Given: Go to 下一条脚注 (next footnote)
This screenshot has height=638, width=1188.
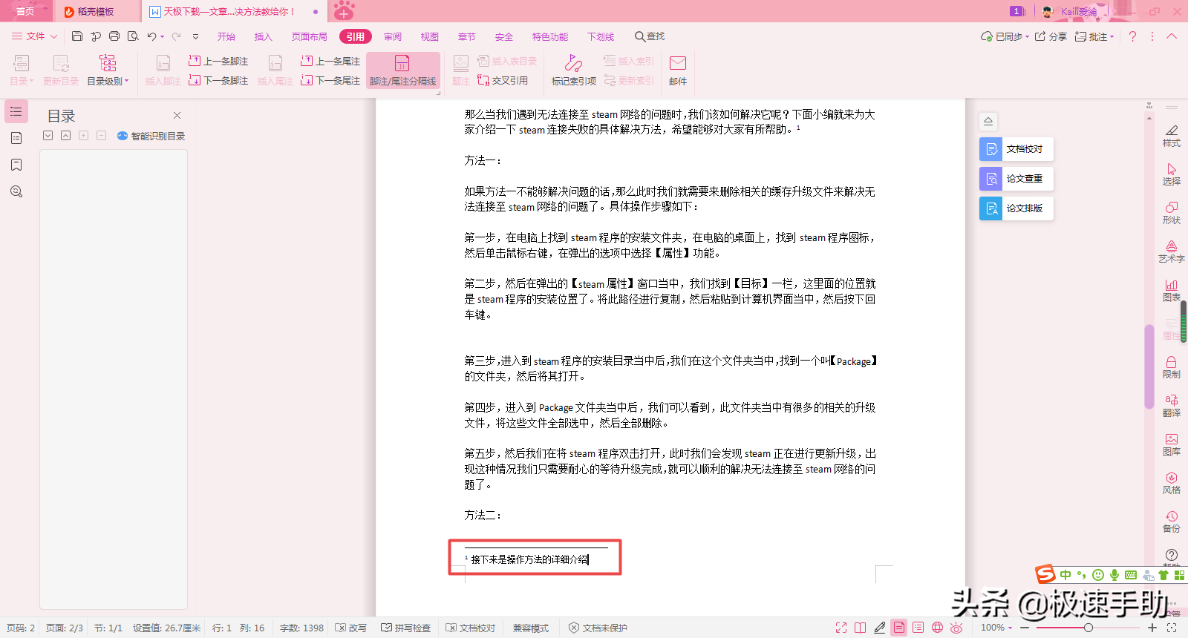Looking at the screenshot, I should click(x=218, y=80).
